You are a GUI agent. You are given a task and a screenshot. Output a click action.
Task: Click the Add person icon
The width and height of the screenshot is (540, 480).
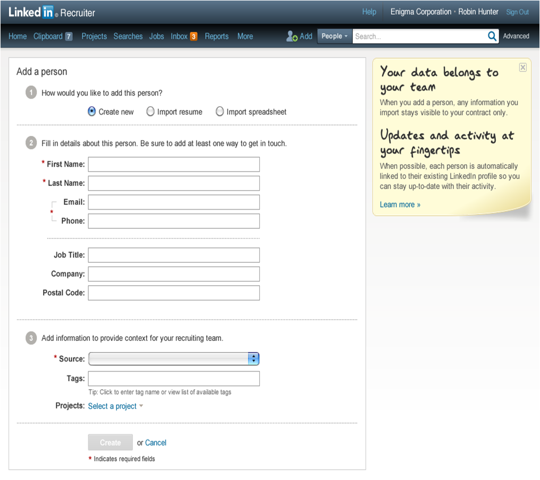tap(292, 36)
